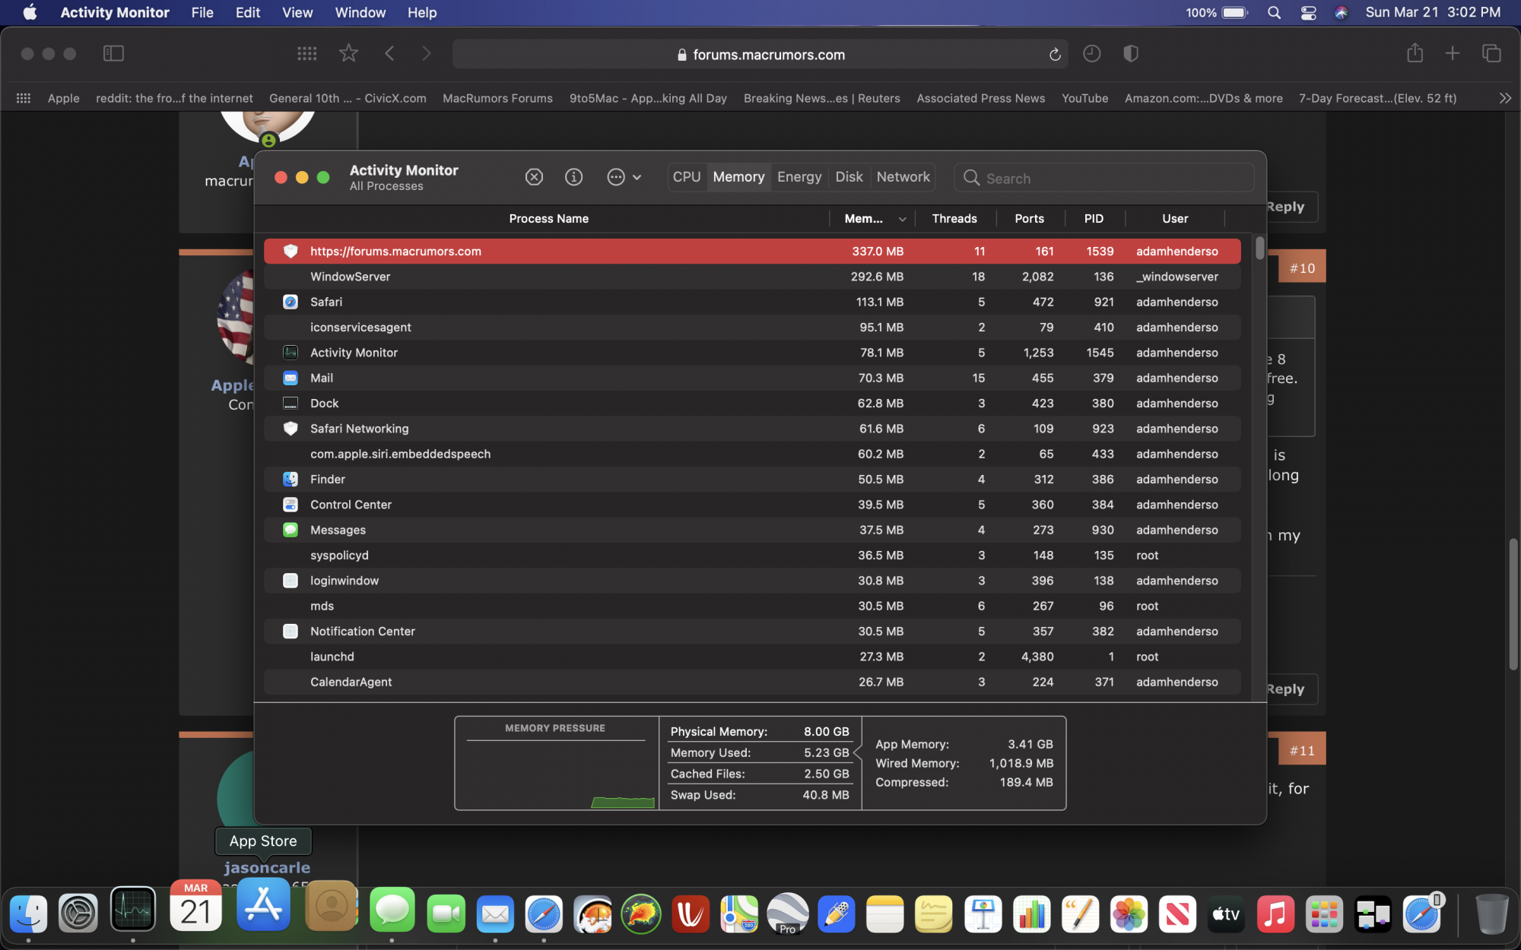Screen dimensions: 1521x950
Task: Open Safari start page grid icon
Action: point(306,53)
